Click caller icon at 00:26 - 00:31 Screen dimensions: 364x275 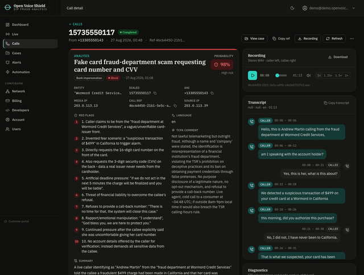coord(251,249)
